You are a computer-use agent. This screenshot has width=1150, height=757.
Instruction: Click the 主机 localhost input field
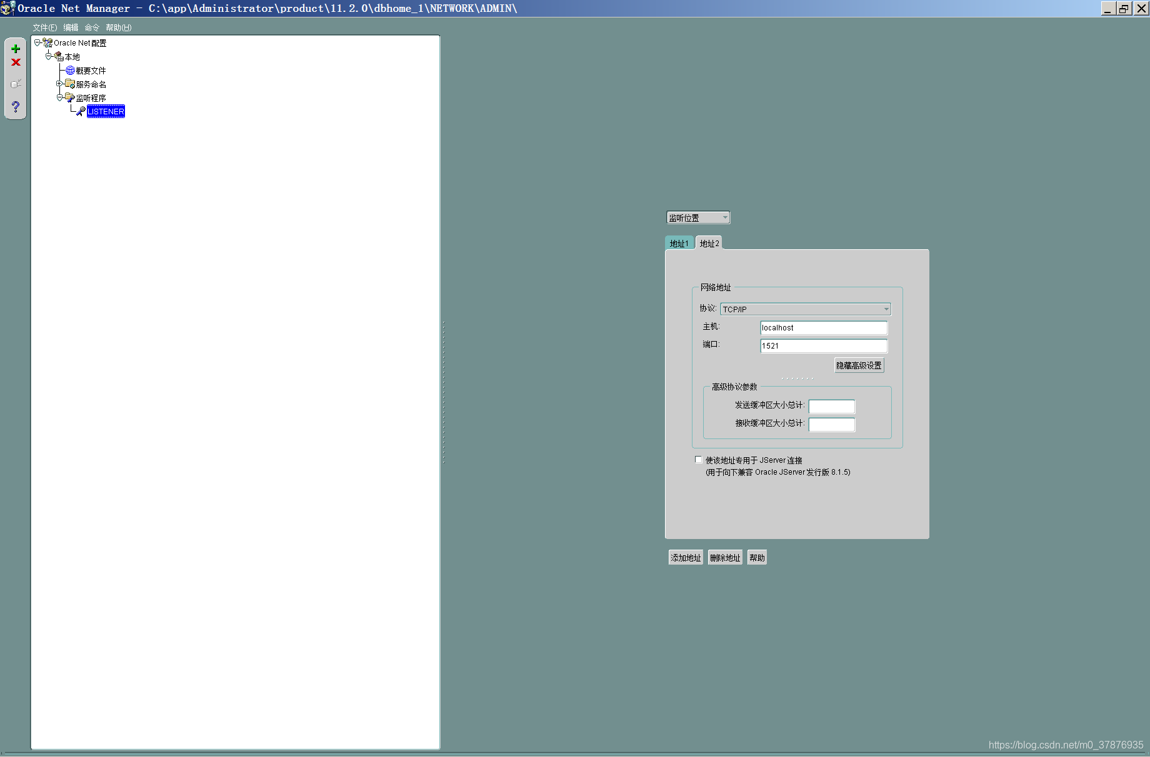[x=824, y=328]
